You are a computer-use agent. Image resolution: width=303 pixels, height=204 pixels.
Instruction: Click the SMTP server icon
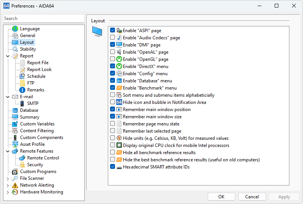tap(22, 104)
